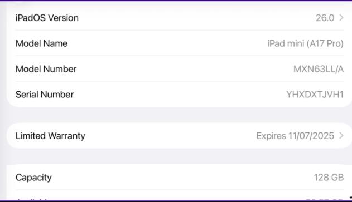This screenshot has width=352, height=202.
Task: Click the purple border at the top edge
Action: tap(176, 1)
